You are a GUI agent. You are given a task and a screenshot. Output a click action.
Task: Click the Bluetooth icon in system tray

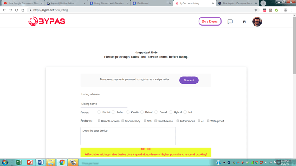pyautogui.click(x=229, y=163)
